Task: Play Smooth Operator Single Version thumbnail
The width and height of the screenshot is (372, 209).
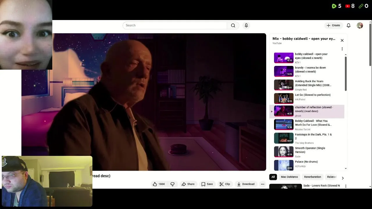Action: pyautogui.click(x=284, y=152)
